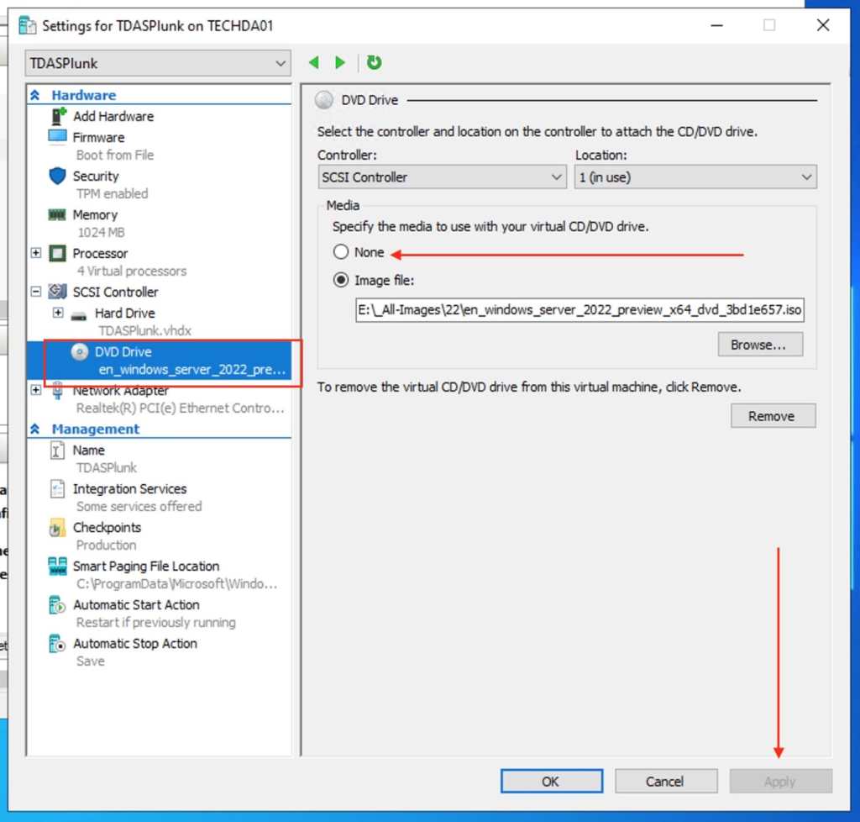Image resolution: width=860 pixels, height=822 pixels.
Task: Click the green refresh icon
Action: tap(375, 63)
